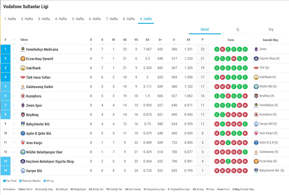This screenshot has width=289, height=195.
Task: Sort table by VS column header
Action: click(x=136, y=40)
